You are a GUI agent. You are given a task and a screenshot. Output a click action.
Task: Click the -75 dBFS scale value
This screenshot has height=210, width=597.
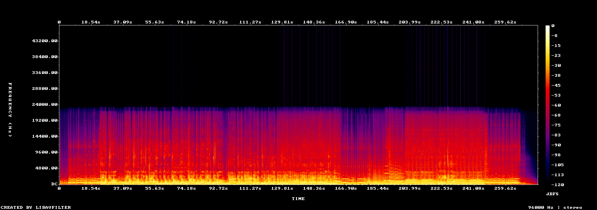[557, 125]
